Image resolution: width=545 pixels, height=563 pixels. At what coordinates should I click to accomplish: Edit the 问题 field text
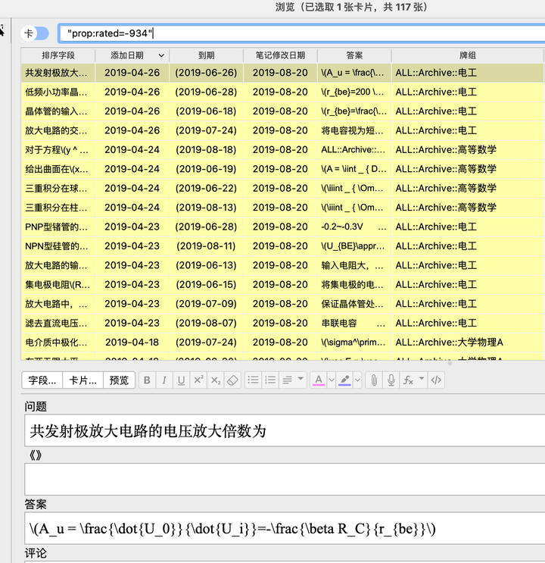click(x=285, y=431)
